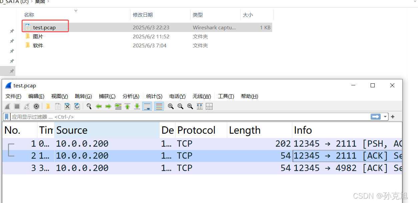This screenshot has height=203, width=418.
Task: Click the Wireshark test.pcap title bar icon
Action: [x=8, y=86]
